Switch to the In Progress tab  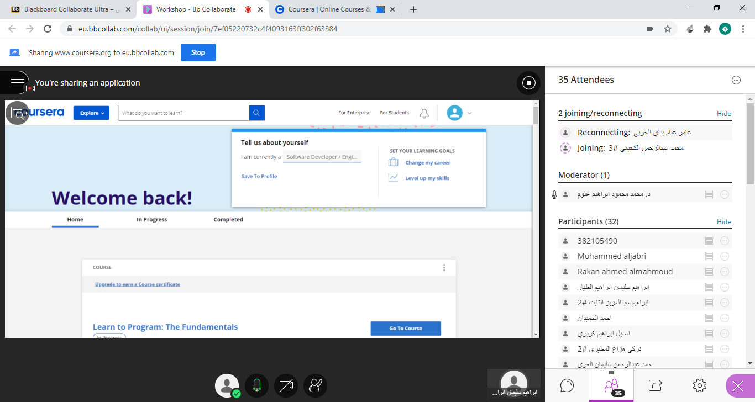[152, 219]
